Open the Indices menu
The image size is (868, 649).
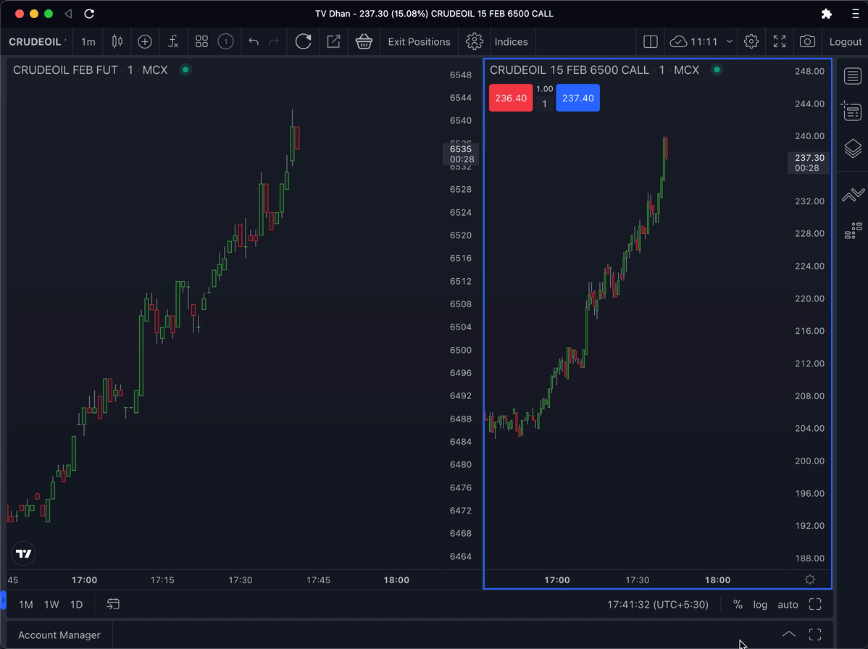coord(511,42)
